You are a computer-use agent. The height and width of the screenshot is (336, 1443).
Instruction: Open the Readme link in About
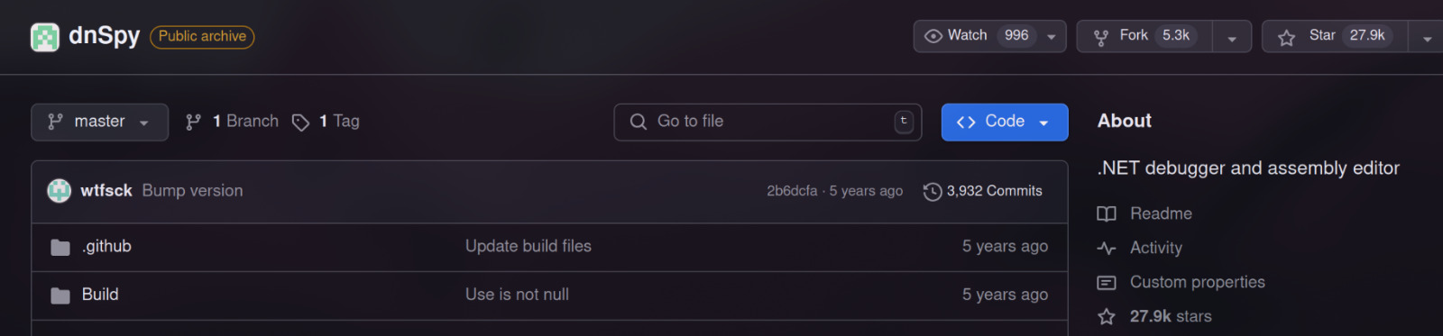[1161, 213]
